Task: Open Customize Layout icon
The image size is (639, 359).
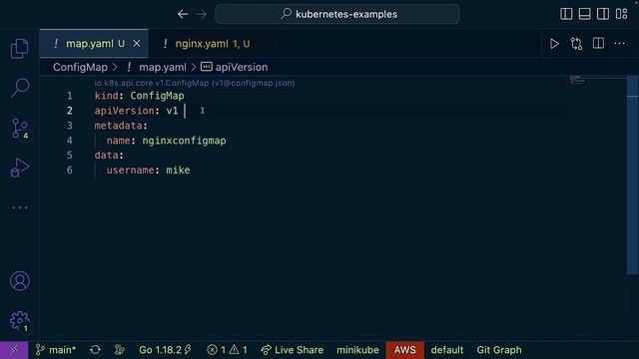Action: point(621,14)
